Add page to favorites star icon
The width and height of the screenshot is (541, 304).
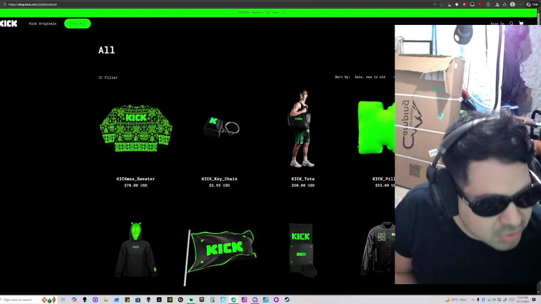pyautogui.click(x=441, y=4)
